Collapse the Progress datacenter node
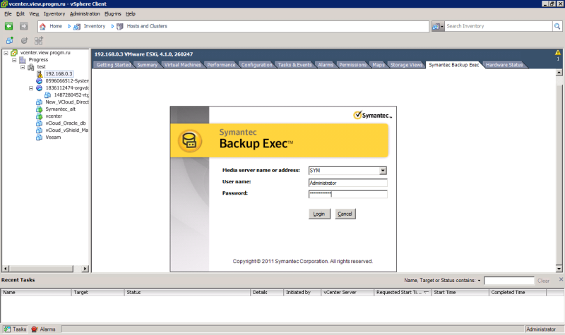 click(14, 60)
